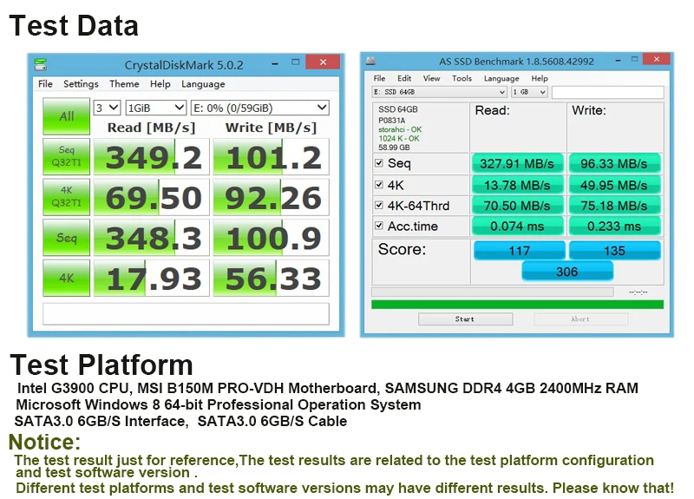Click the 17.93 4K read result
694x499 pixels.
[x=151, y=278]
